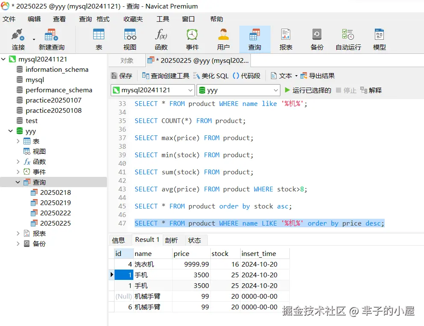
Task: Open the 格式 menu
Action: (103, 19)
